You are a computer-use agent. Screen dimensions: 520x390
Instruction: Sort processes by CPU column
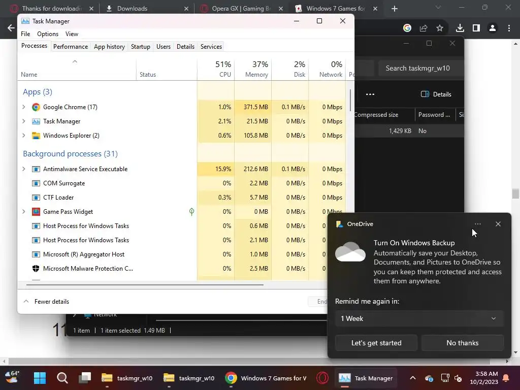pos(216,69)
